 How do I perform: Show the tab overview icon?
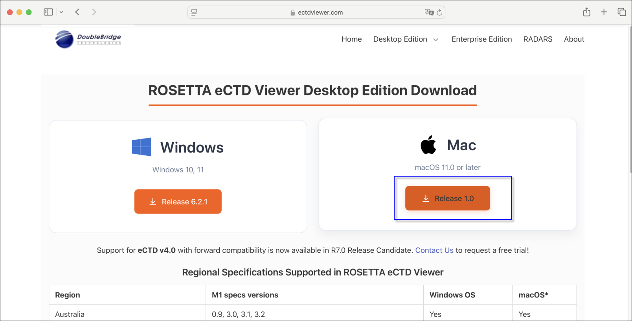coord(621,12)
